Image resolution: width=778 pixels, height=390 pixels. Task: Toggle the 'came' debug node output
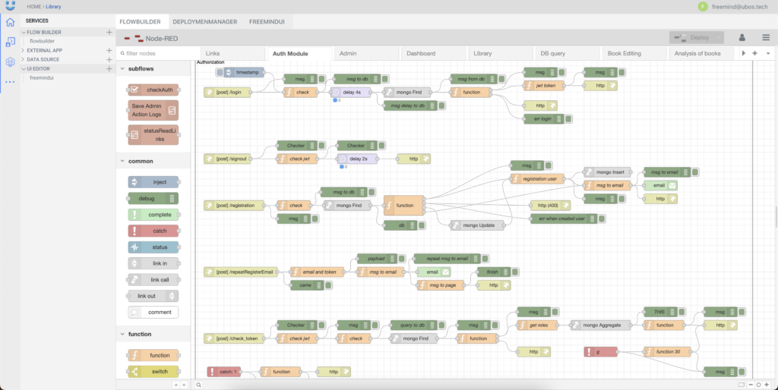328,285
